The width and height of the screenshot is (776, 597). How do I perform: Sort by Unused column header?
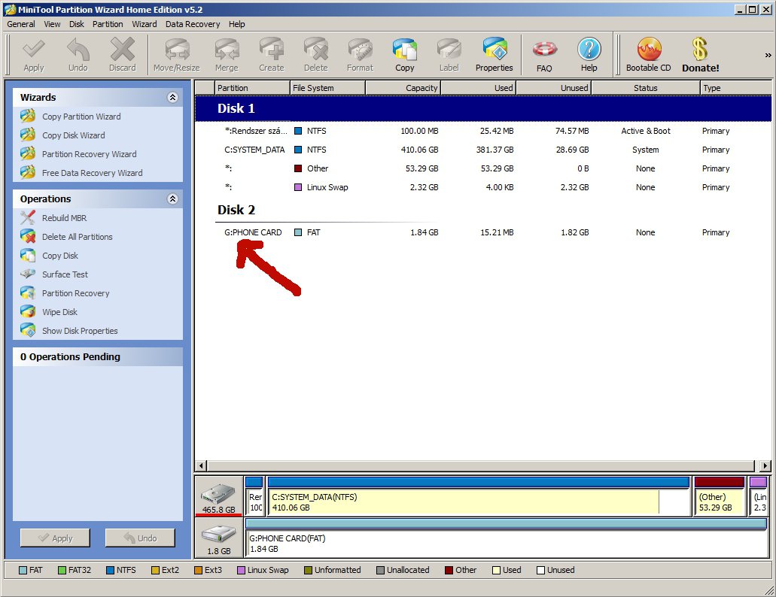pos(553,88)
